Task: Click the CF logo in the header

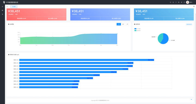Action: pyautogui.click(x=4, y=2)
